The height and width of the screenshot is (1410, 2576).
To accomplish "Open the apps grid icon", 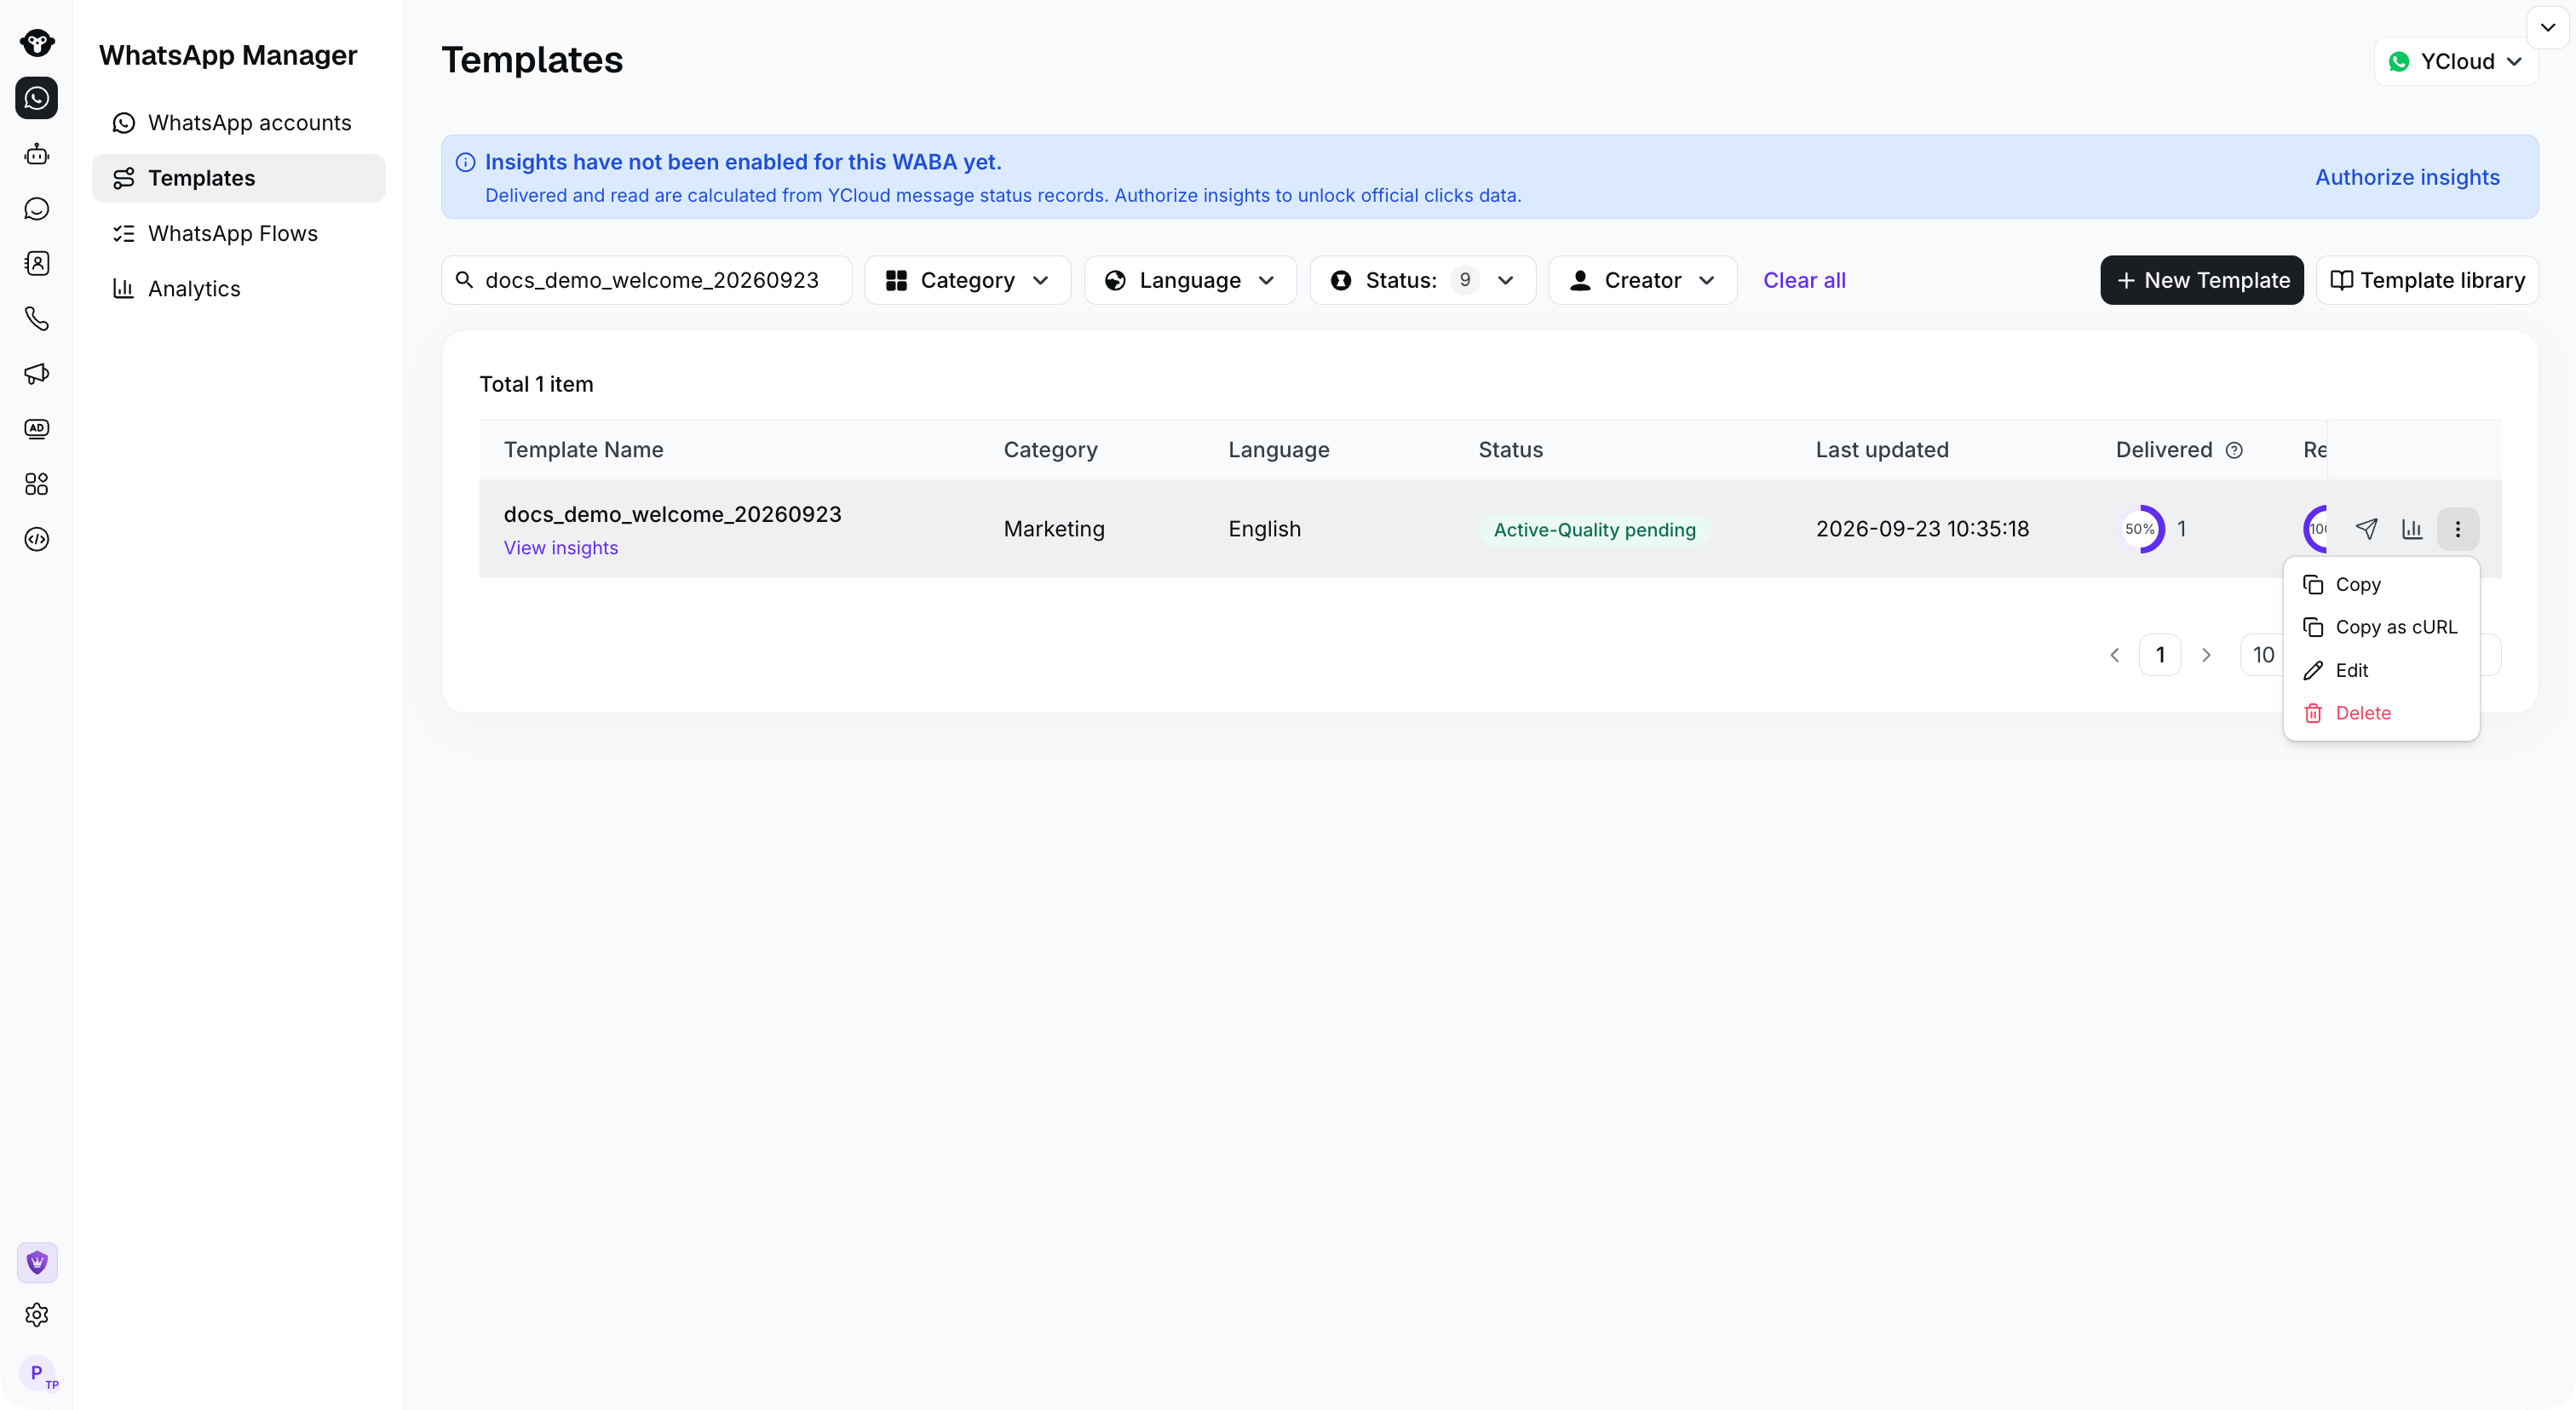I will coord(37,484).
